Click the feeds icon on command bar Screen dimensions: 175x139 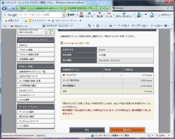98,26
